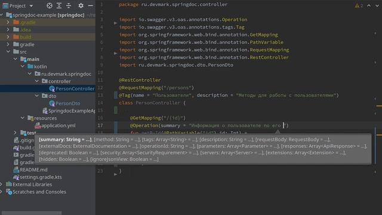Click the External Libraries icon

(x=9, y=185)
